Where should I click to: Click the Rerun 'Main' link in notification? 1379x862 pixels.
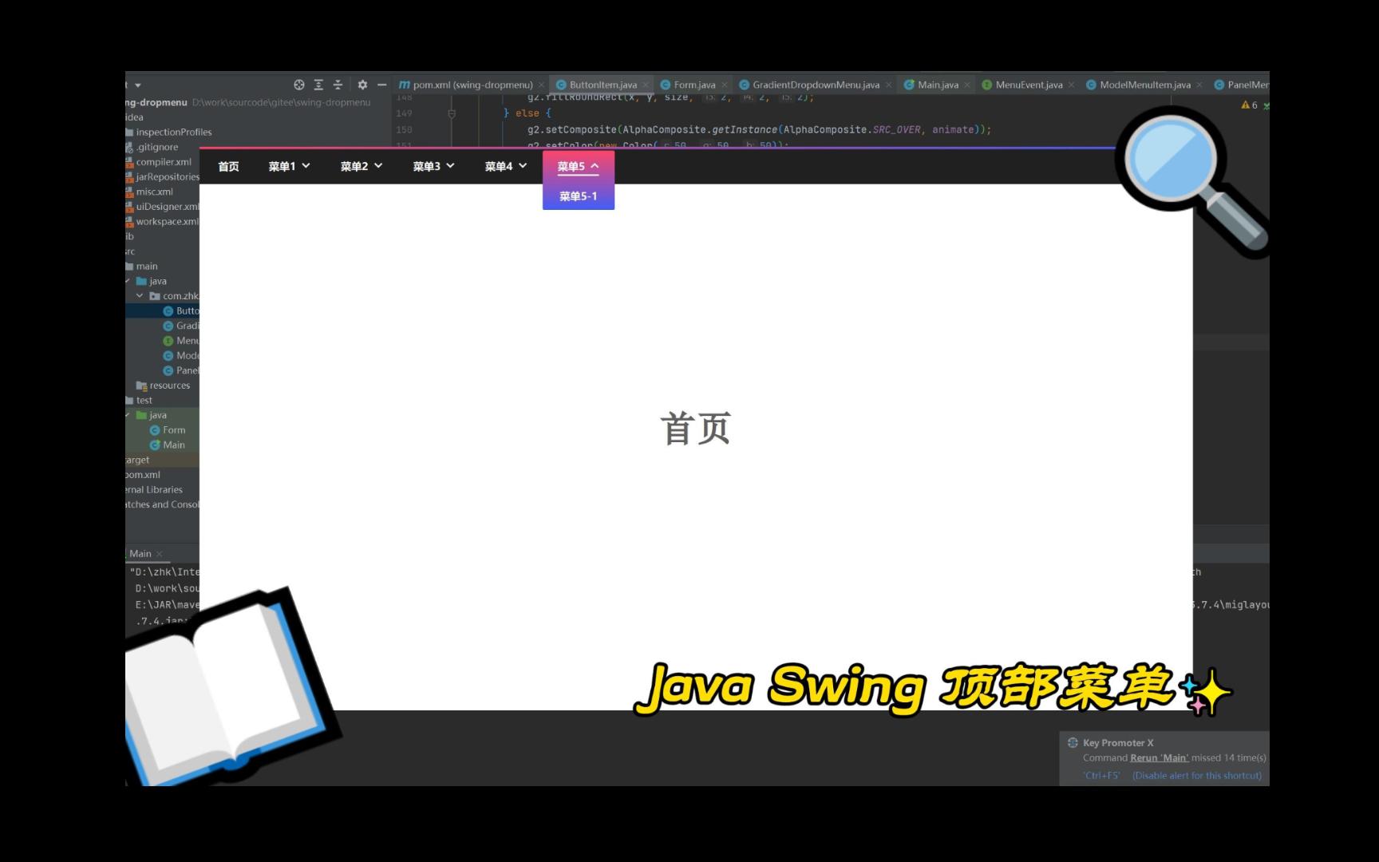pos(1159,757)
